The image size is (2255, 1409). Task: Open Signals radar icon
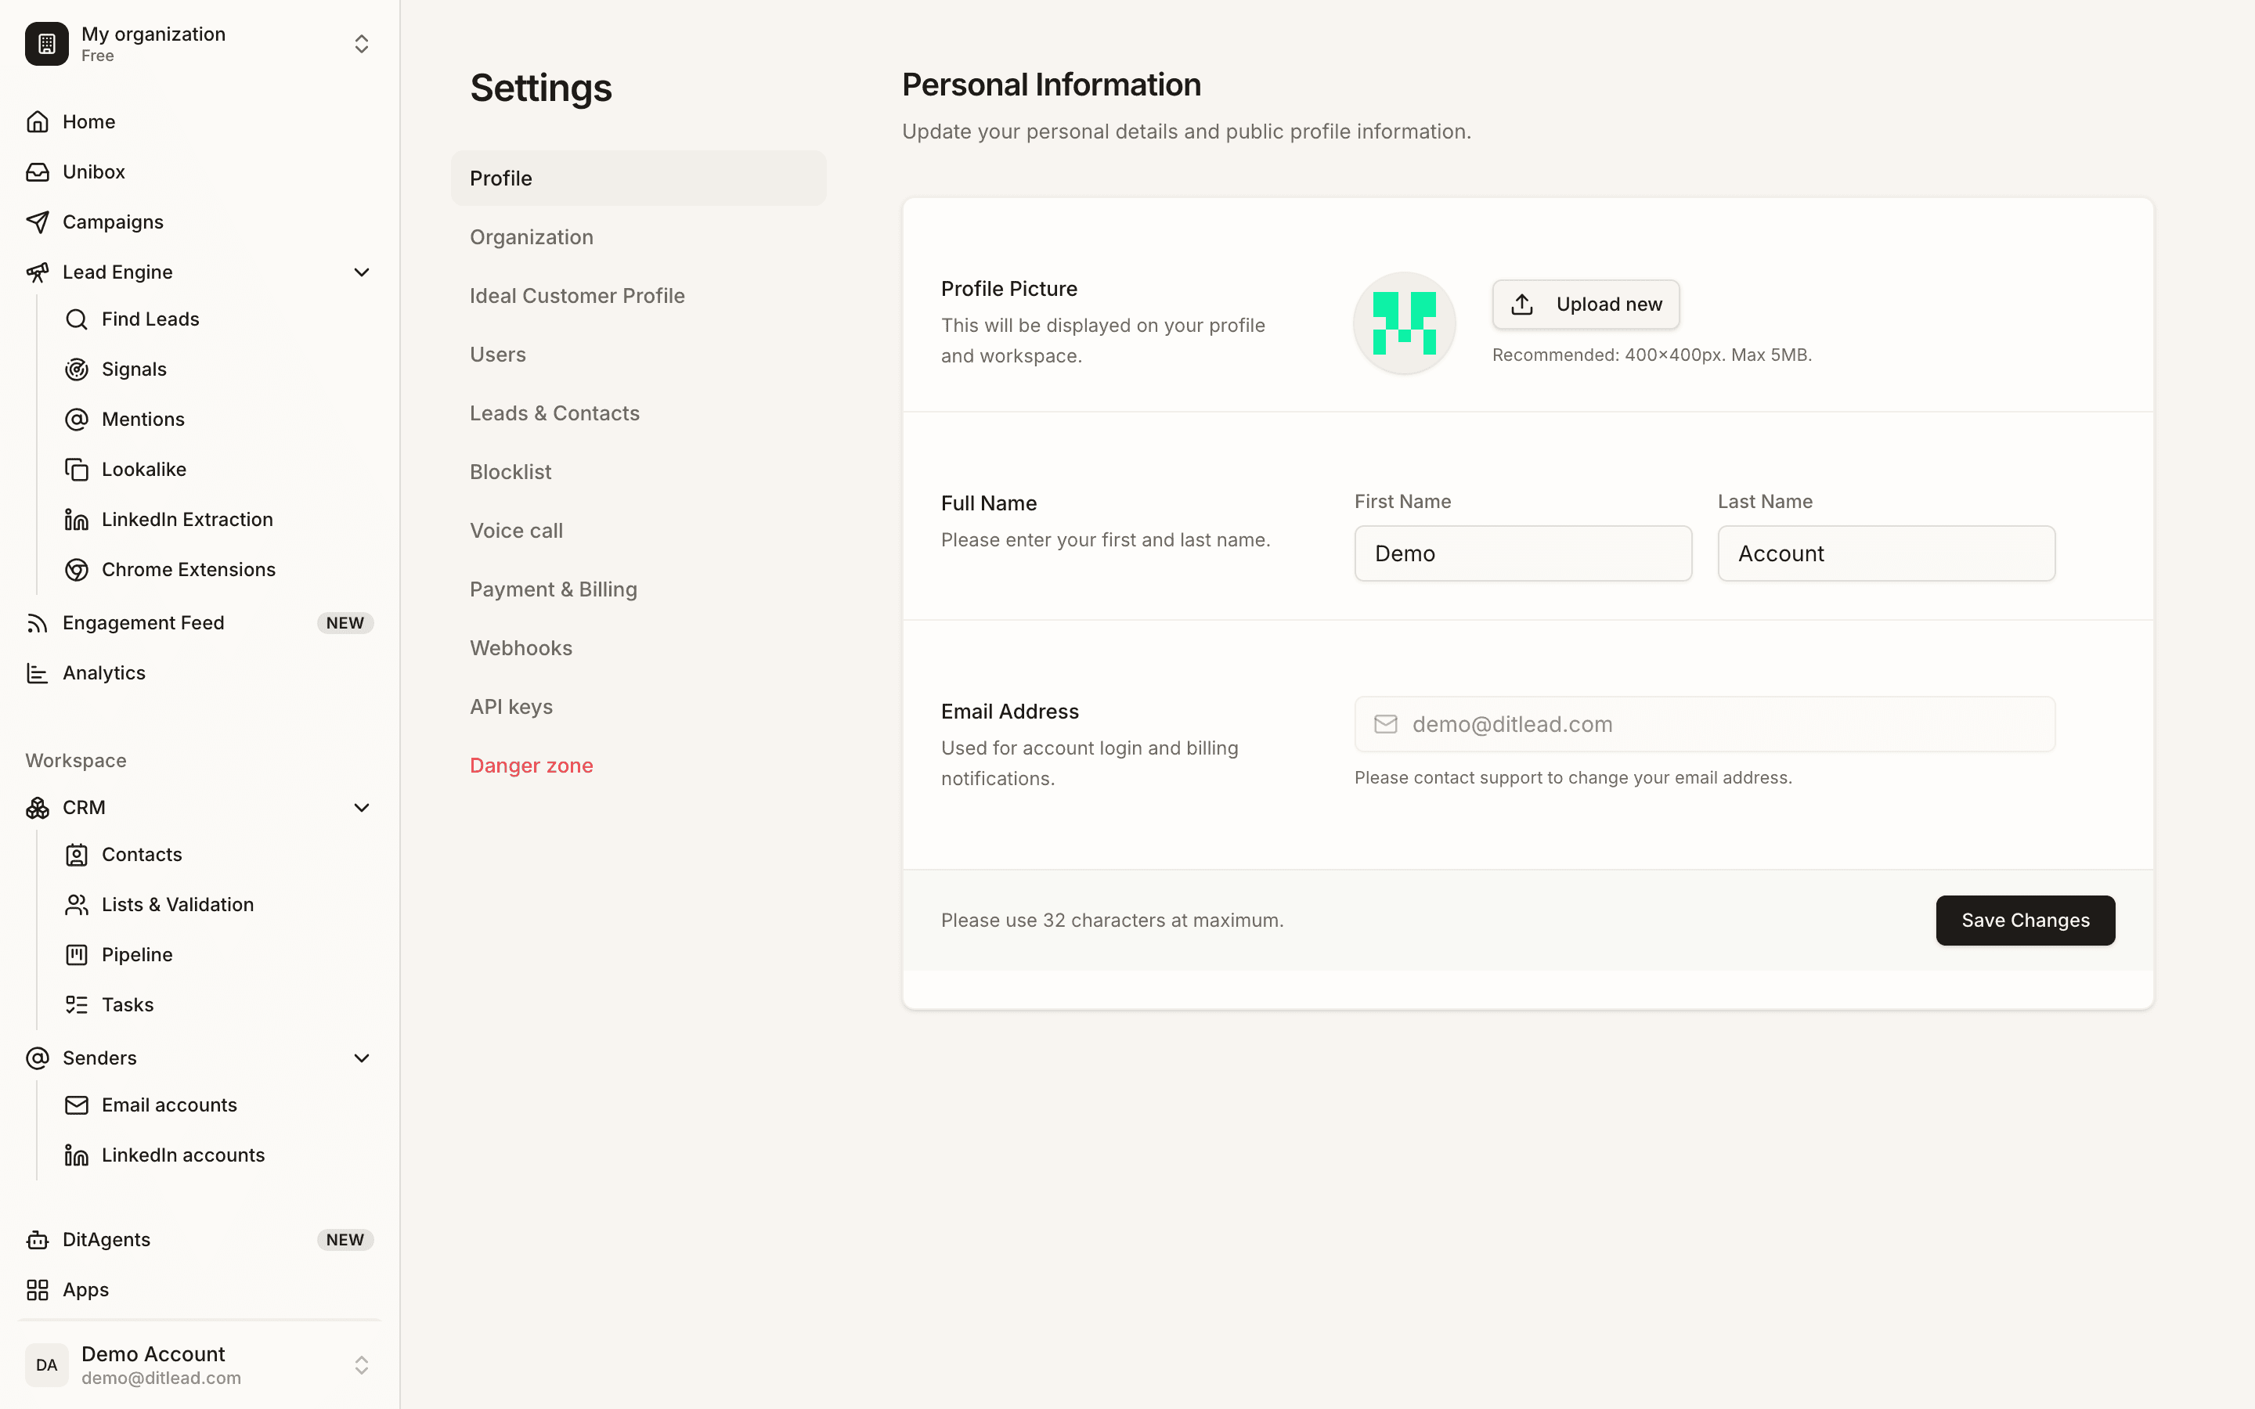click(x=77, y=370)
